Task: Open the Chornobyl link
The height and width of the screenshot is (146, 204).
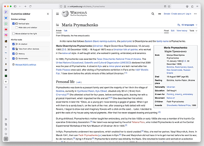Action: point(61,95)
